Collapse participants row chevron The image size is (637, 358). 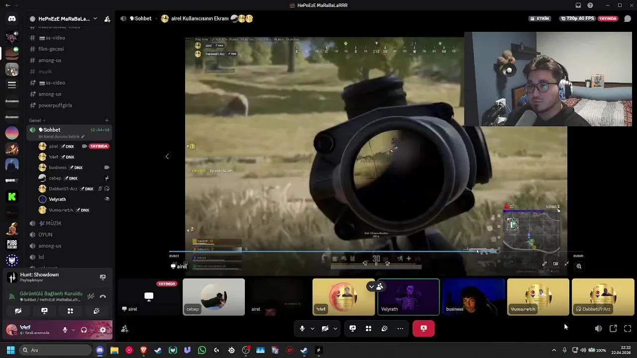coord(371,286)
